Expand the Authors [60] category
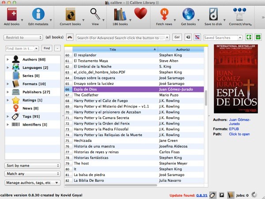Image resolution: width=265 pixels, height=199 pixels. 8,59
